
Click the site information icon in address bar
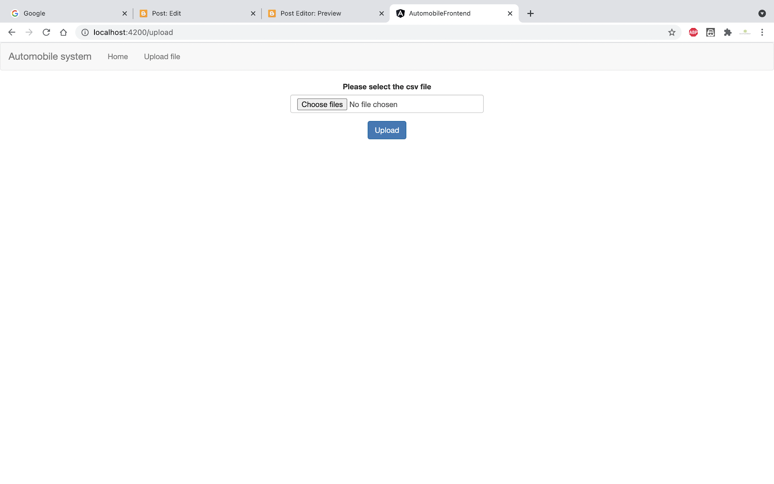click(x=84, y=32)
